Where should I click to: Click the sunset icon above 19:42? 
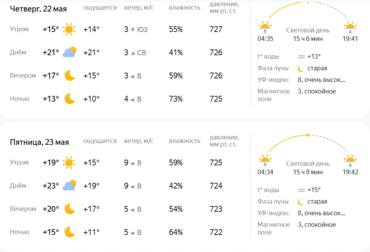point(350,160)
